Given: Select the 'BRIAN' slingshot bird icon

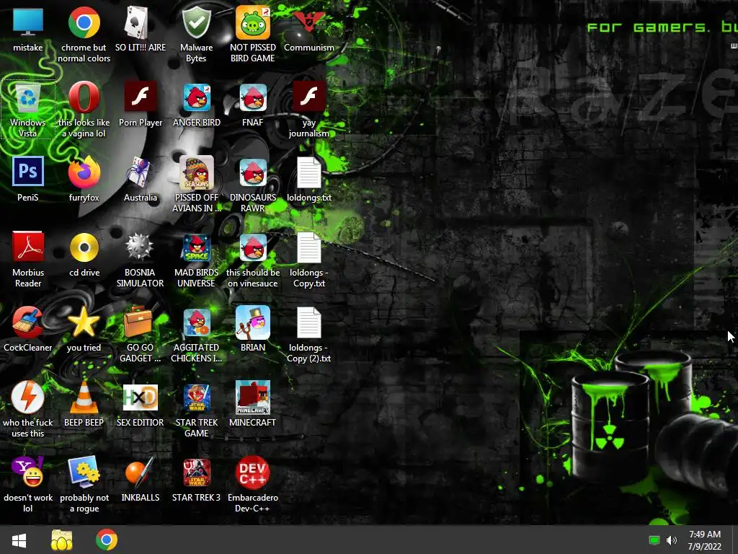Looking at the screenshot, I should [253, 322].
